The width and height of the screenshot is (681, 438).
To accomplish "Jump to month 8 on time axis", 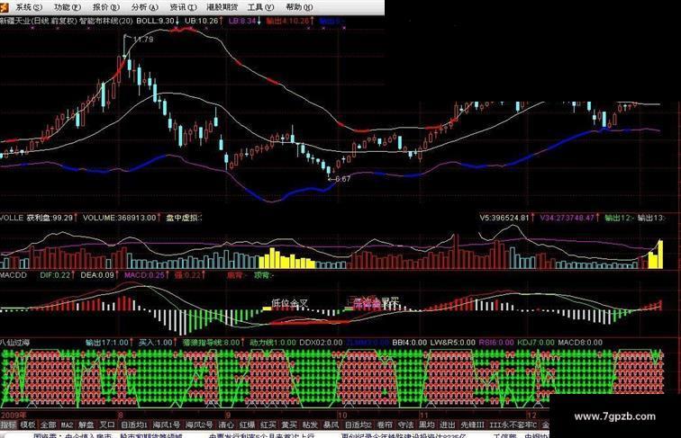I will [x=121, y=415].
